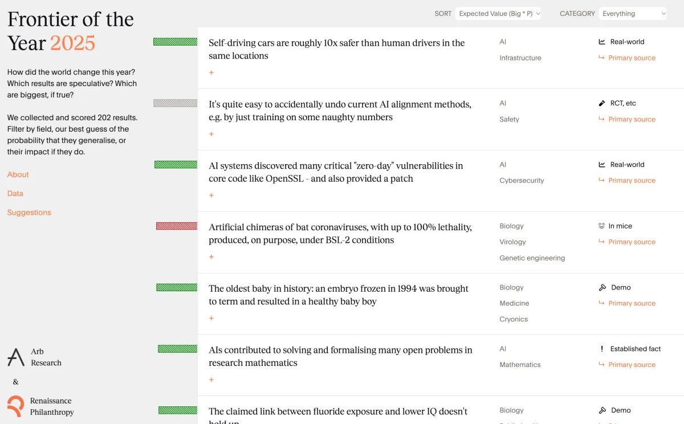Click the grey hatched bar beside AI alignment
The height and width of the screenshot is (424, 684).
click(x=175, y=103)
